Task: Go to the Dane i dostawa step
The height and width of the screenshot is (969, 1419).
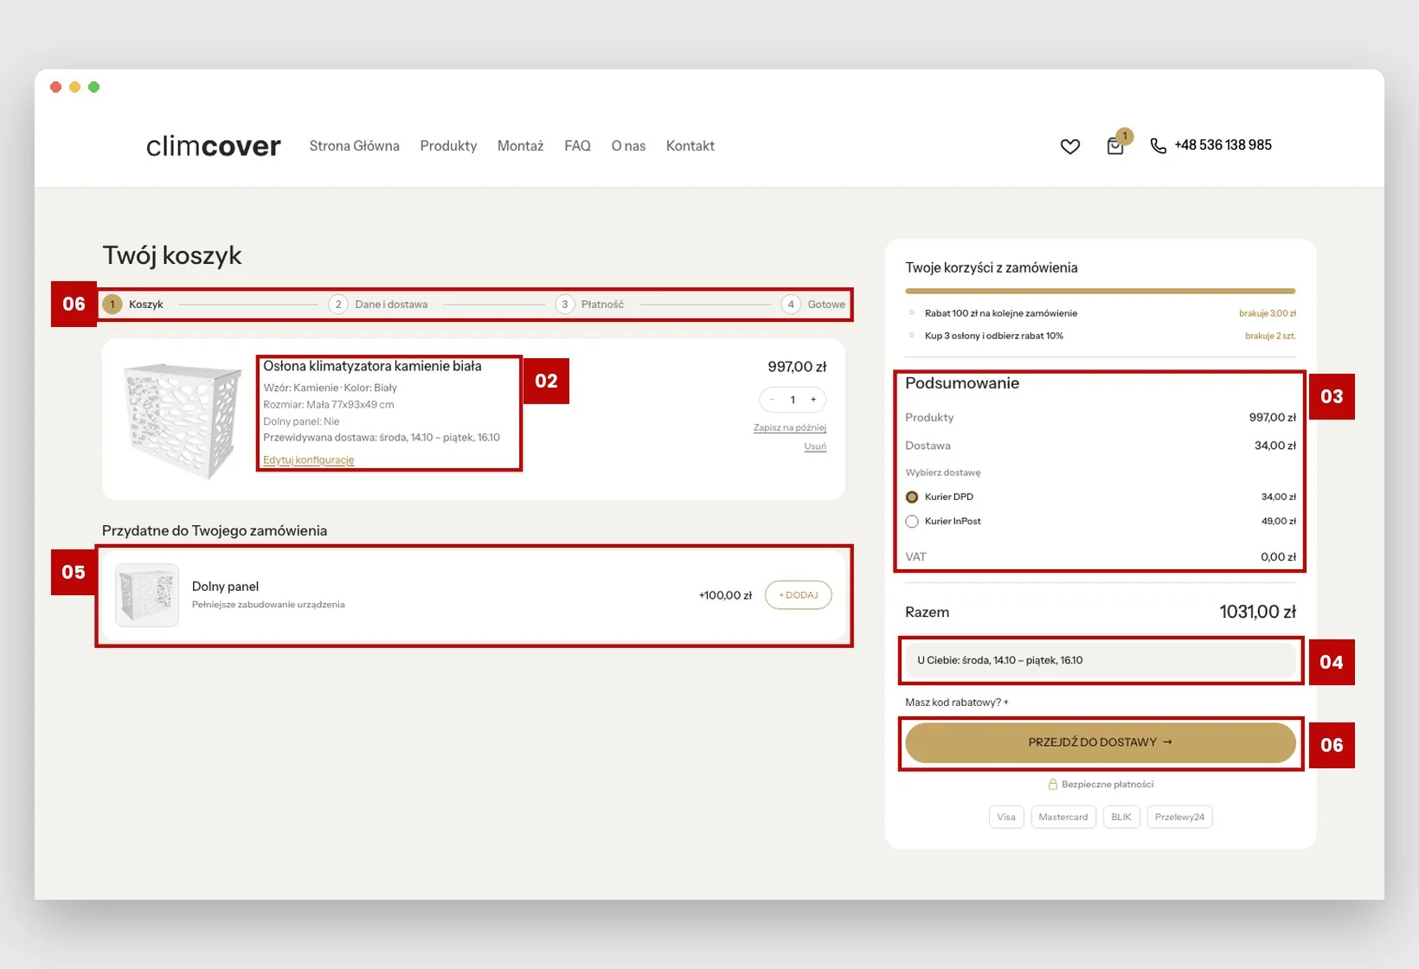Action: coord(378,305)
